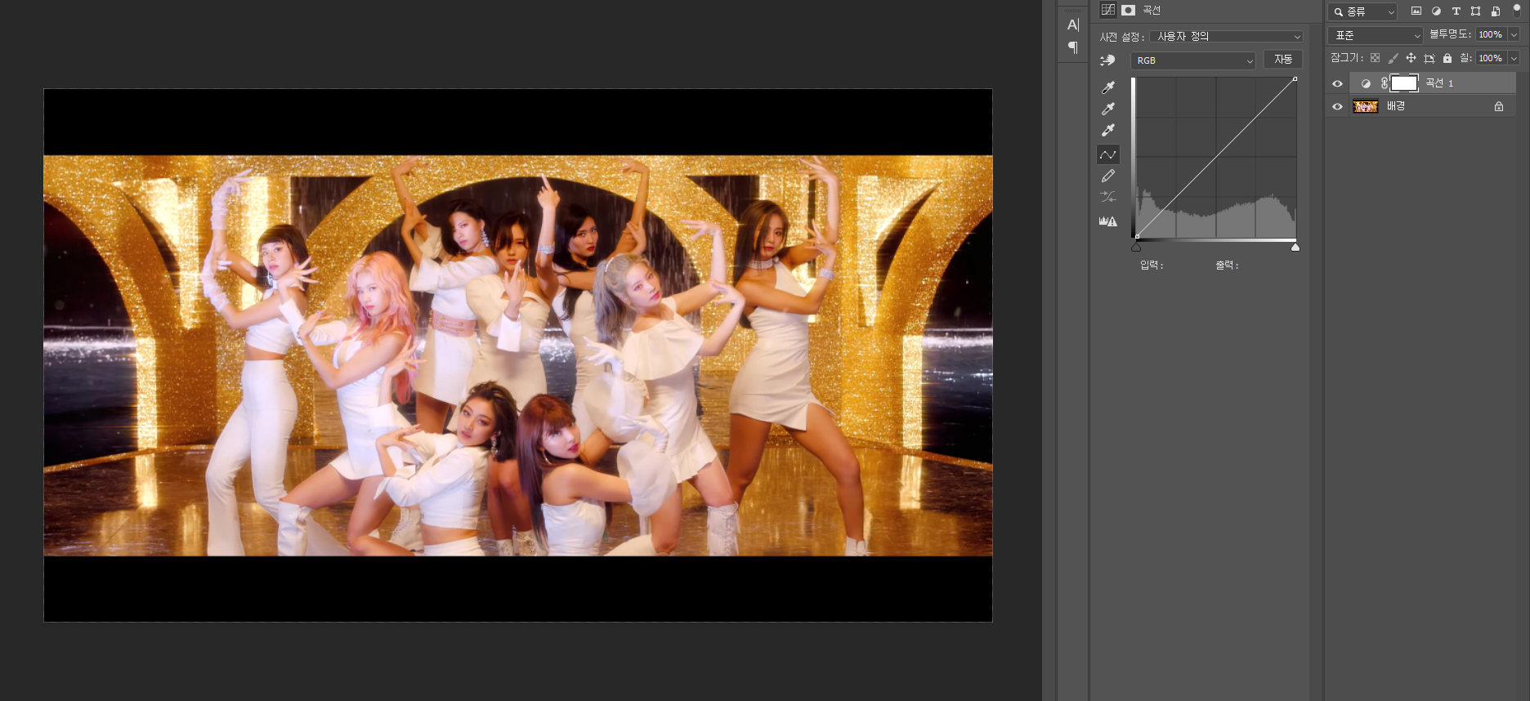Viewport: 1530px width, 701px height.
Task: Lock position move icon
Action: click(x=1411, y=58)
